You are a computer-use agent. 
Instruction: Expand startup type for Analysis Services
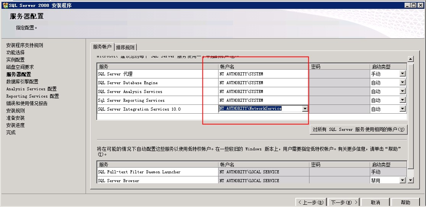tap(403, 91)
